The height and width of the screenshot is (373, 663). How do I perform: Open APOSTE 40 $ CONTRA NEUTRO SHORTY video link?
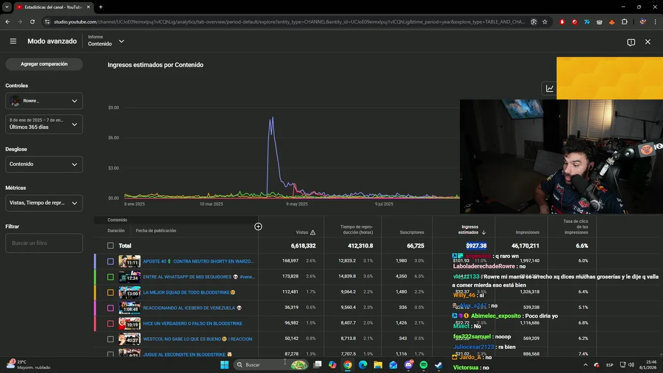198,261
